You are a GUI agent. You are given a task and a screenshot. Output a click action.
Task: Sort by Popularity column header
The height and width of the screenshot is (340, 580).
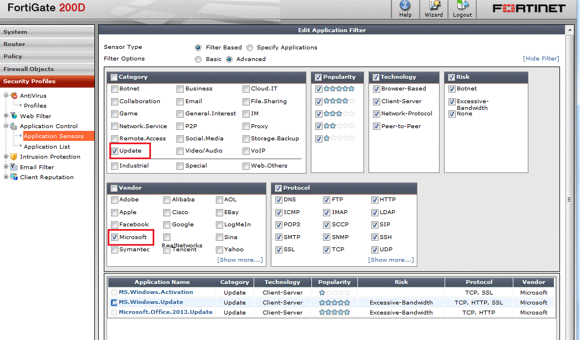[x=334, y=282]
